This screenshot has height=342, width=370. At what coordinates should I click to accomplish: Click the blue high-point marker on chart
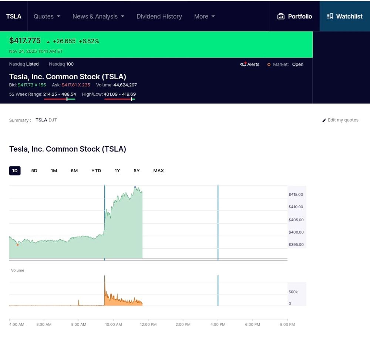pyautogui.click(x=135, y=187)
